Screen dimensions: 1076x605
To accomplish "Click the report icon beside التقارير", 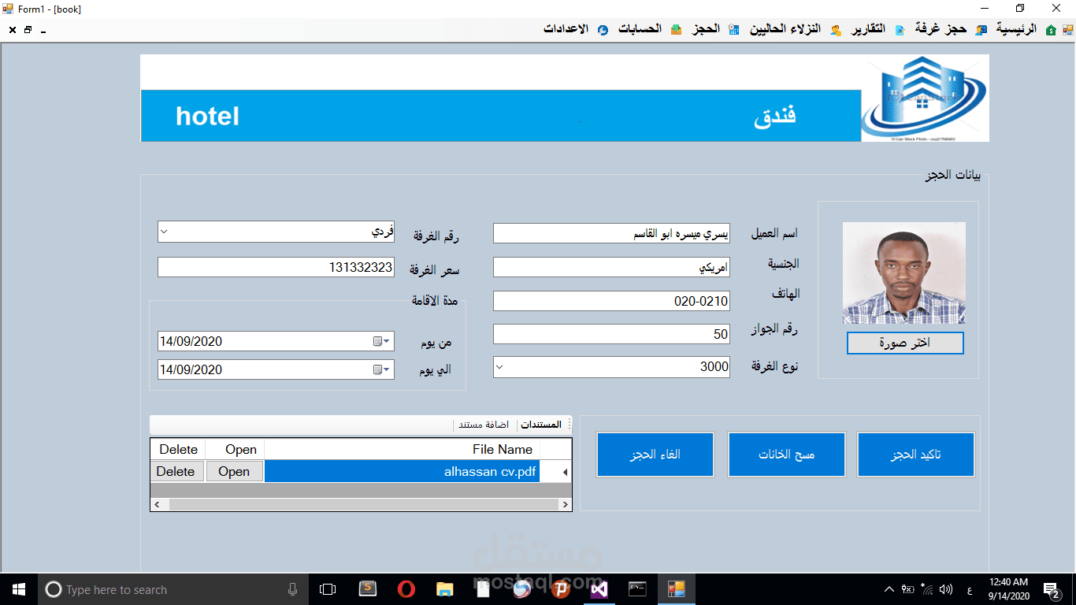I will [900, 30].
